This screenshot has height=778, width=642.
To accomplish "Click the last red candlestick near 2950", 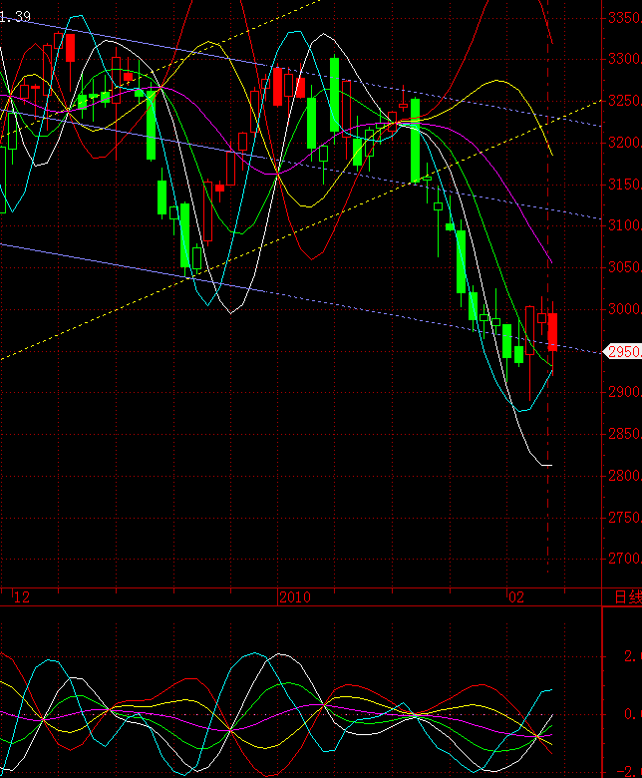I will click(x=552, y=332).
